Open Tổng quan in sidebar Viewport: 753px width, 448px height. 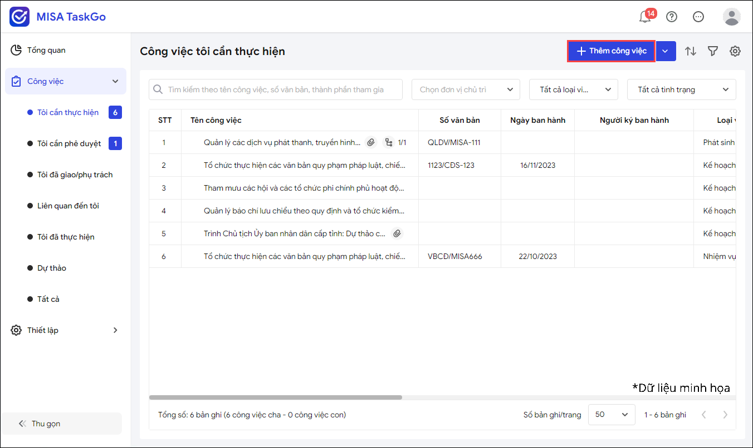[66, 50]
